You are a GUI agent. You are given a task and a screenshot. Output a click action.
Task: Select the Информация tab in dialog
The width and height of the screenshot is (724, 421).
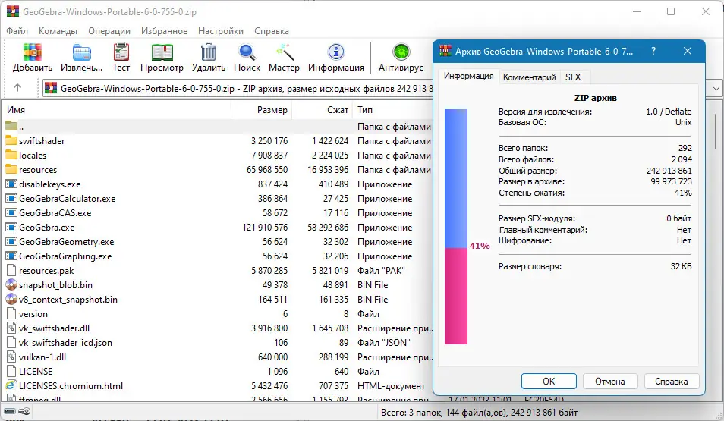tap(469, 76)
